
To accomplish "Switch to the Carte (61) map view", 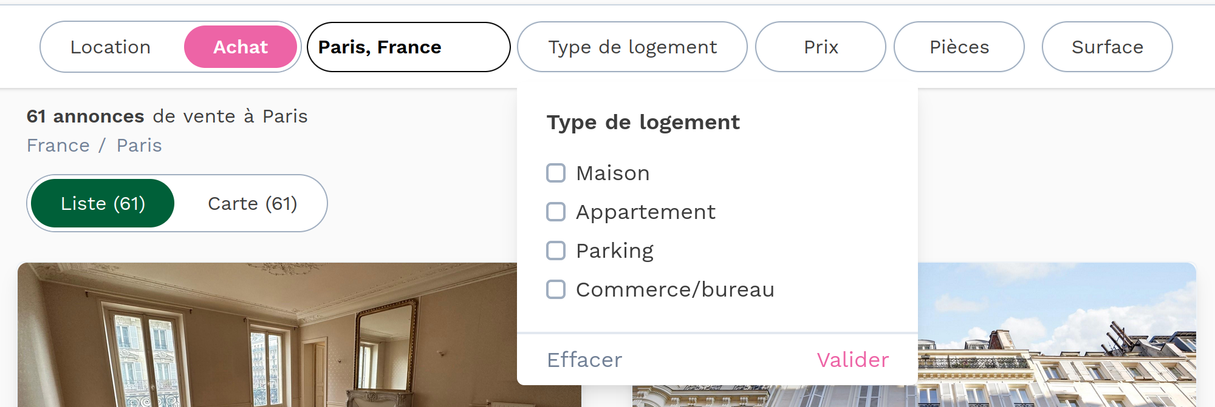I will tap(252, 203).
